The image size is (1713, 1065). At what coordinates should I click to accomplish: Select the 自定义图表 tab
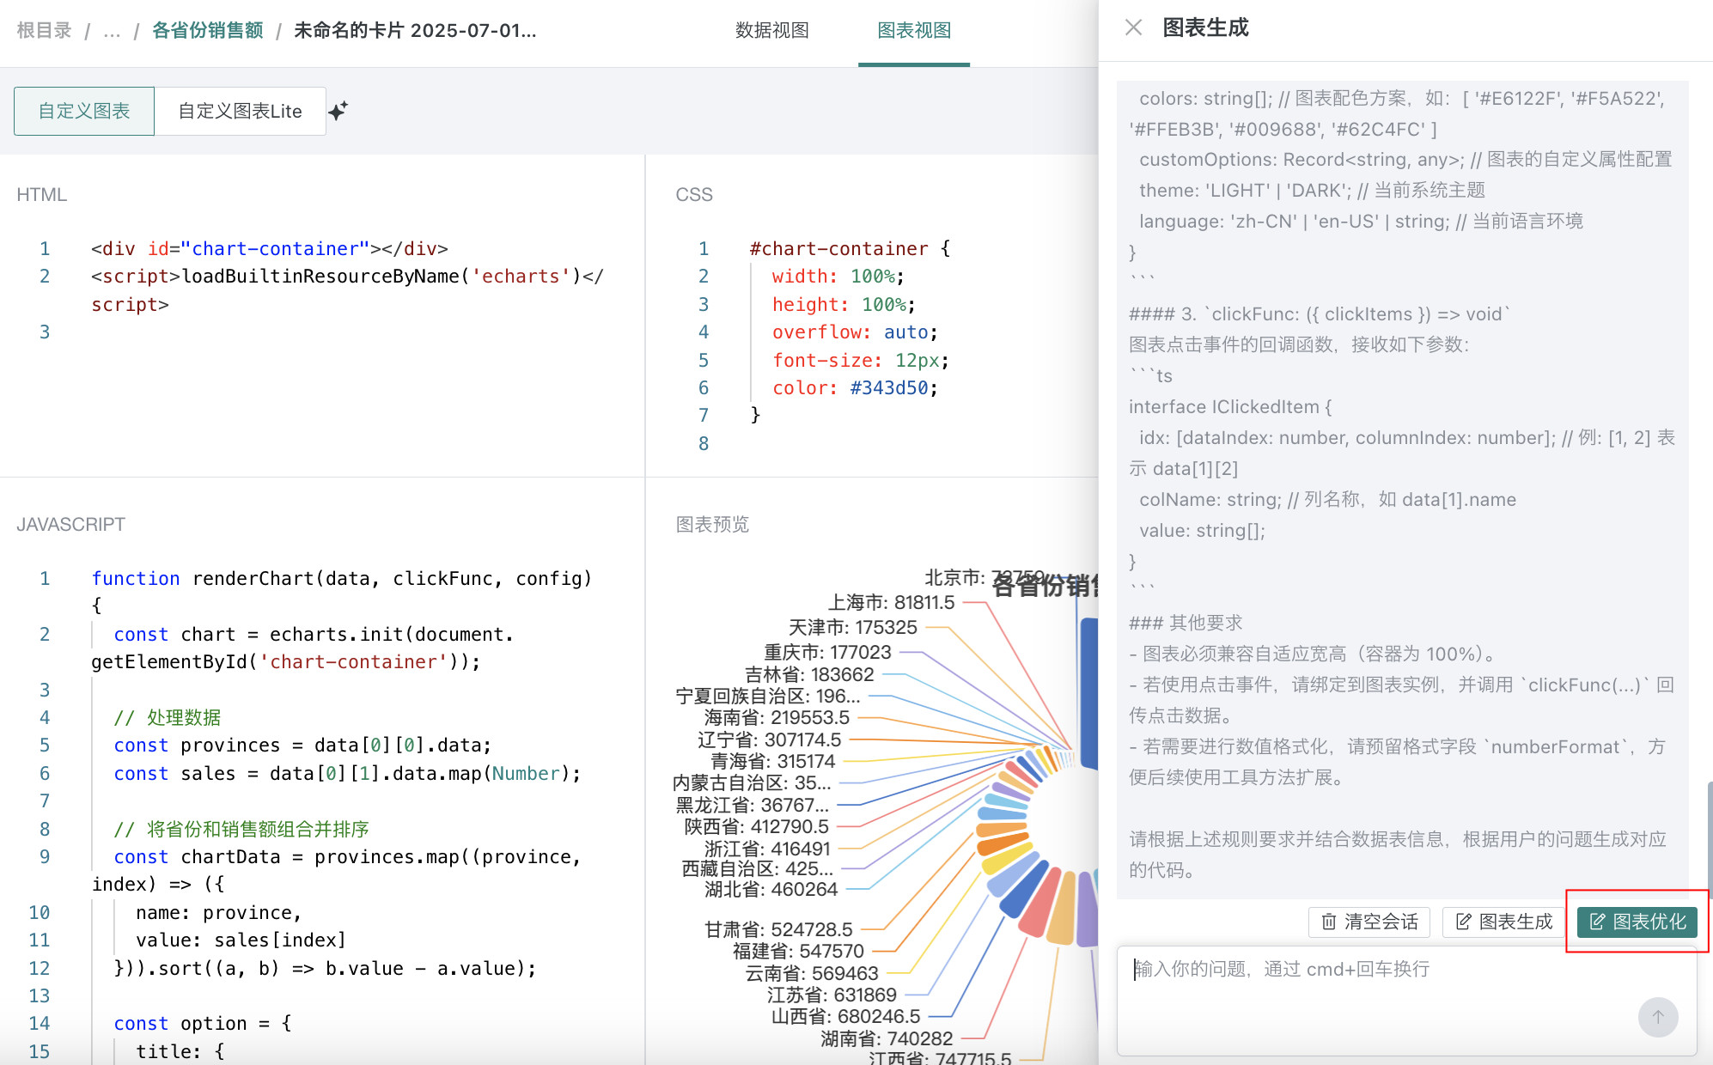click(84, 111)
